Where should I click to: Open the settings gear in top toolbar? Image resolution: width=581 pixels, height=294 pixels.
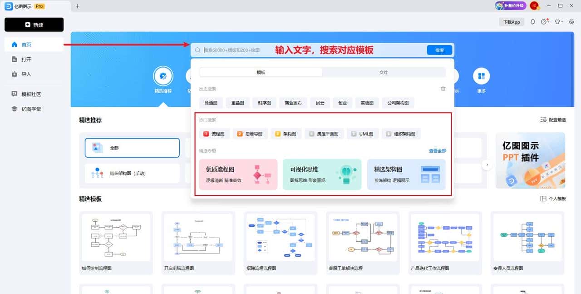click(571, 21)
